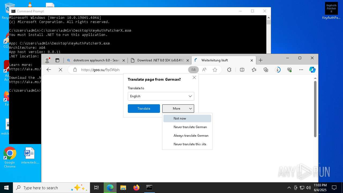This screenshot has height=193, width=343.
Task: Click the translate icon in address bar
Action: coord(193,70)
